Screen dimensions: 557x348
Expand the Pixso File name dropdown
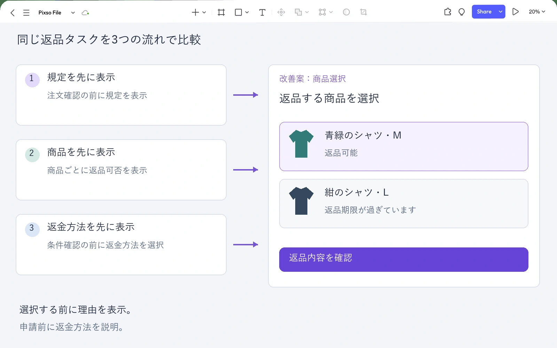73,13
